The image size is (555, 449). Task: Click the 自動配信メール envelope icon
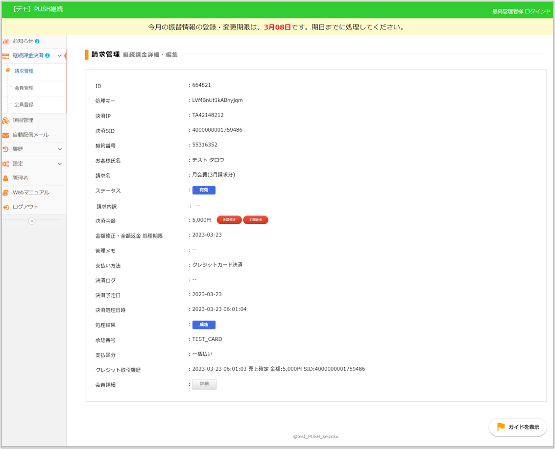click(6, 135)
